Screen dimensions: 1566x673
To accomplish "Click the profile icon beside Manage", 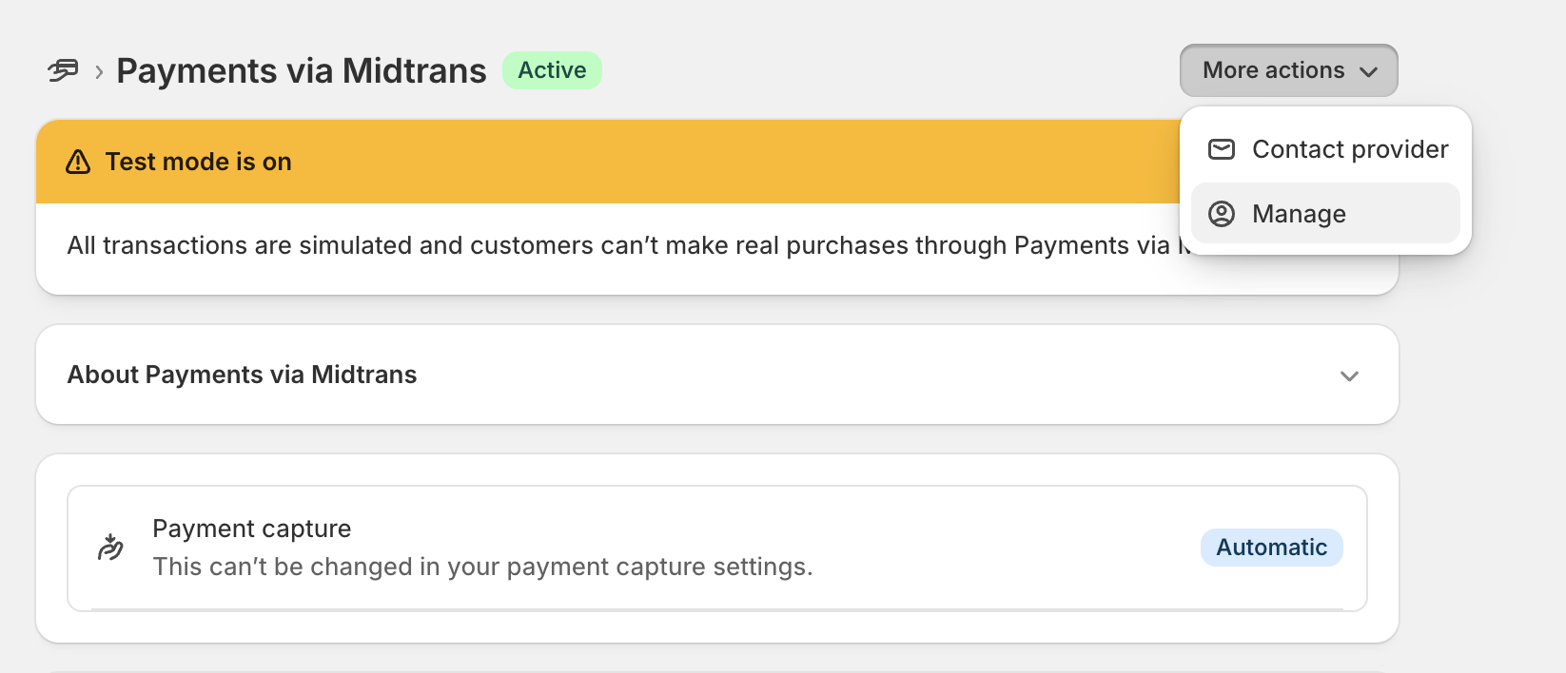I will click(1222, 214).
